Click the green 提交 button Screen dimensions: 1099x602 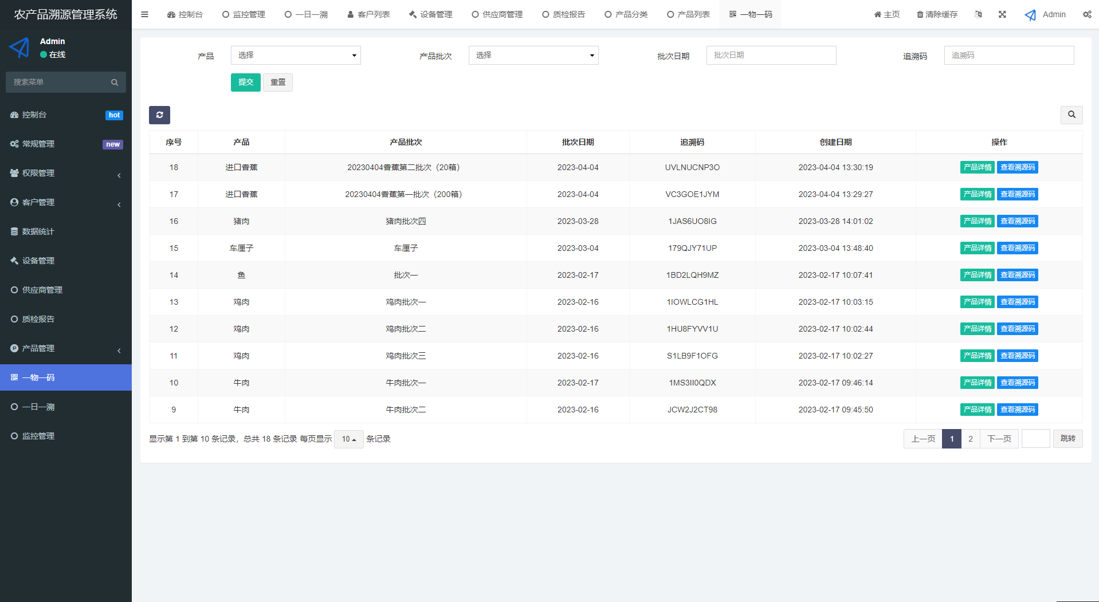(x=245, y=82)
